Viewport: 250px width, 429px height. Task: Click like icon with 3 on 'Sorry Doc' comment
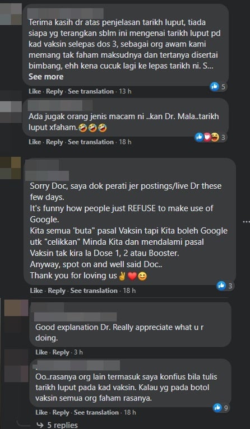(221, 286)
